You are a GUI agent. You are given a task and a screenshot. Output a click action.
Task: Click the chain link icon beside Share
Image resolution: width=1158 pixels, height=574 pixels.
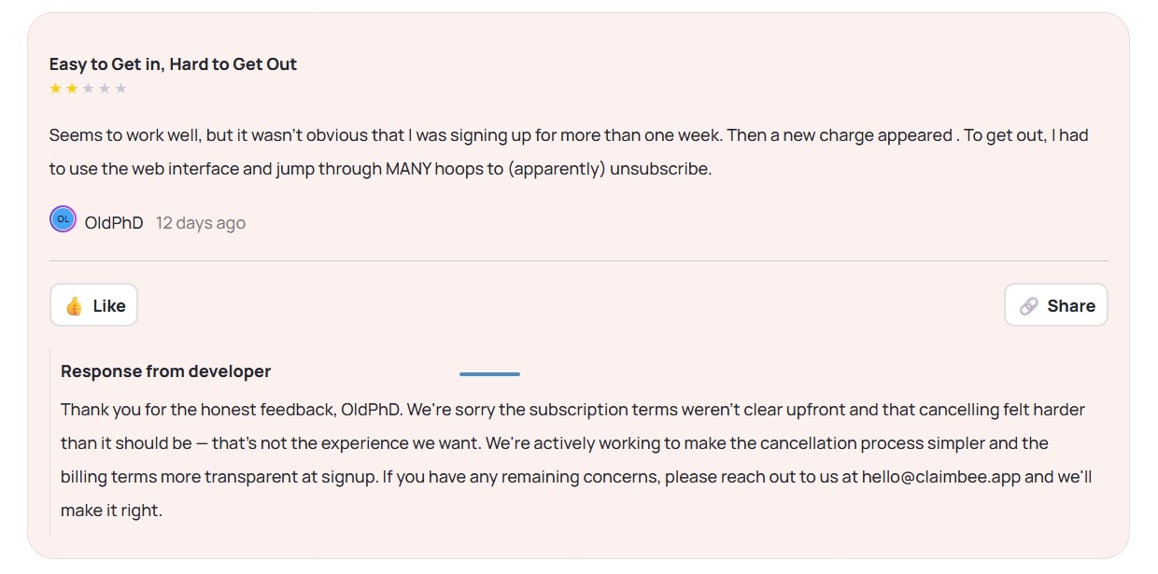[1028, 306]
